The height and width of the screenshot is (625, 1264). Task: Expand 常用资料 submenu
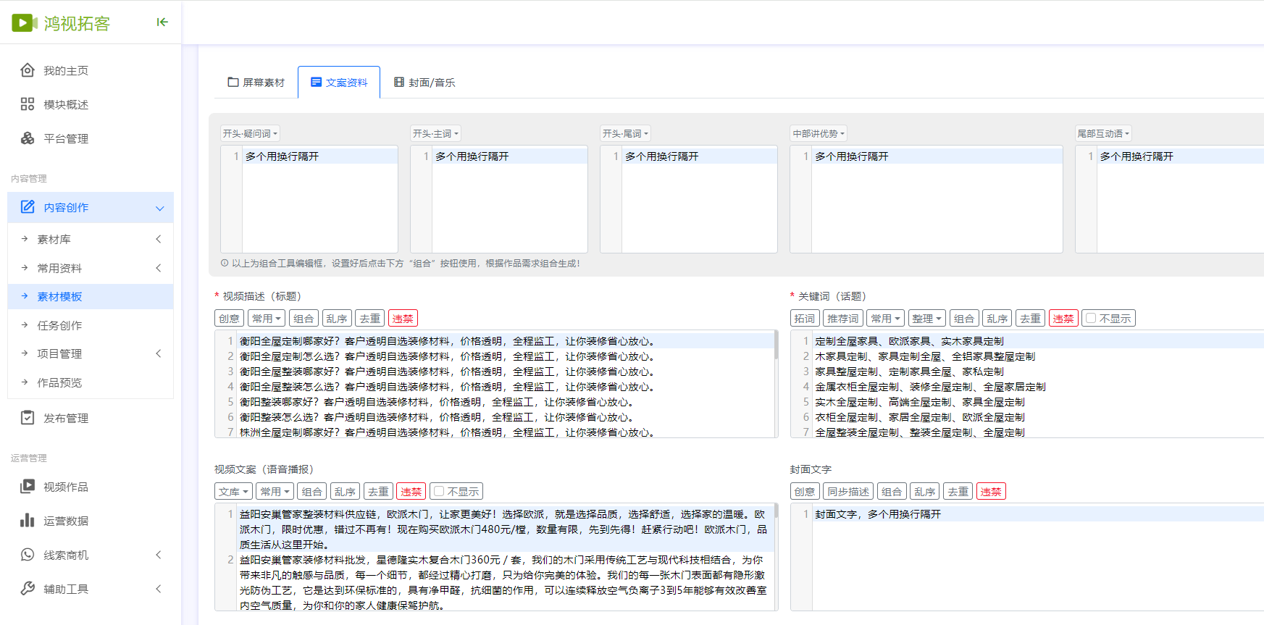[159, 268]
